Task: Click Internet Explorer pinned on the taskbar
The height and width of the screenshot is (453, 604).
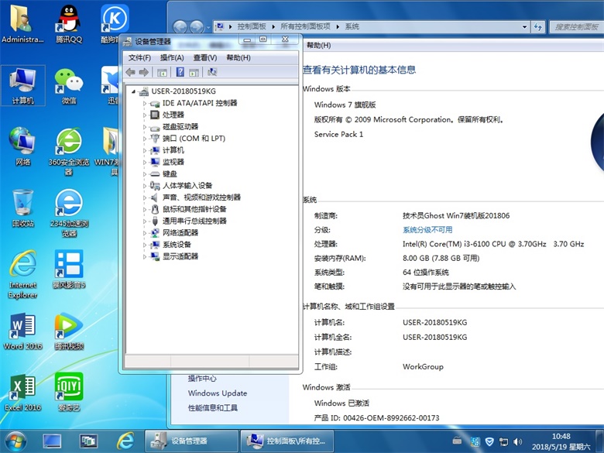Action: point(125,441)
